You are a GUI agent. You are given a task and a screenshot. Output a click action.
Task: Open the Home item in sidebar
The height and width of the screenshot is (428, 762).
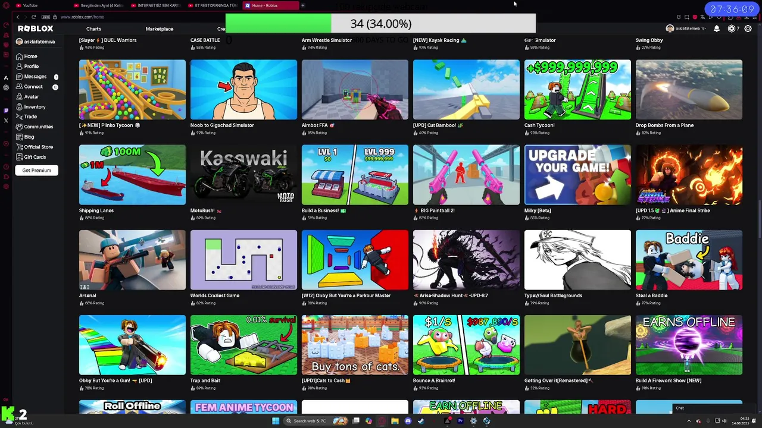click(27, 56)
